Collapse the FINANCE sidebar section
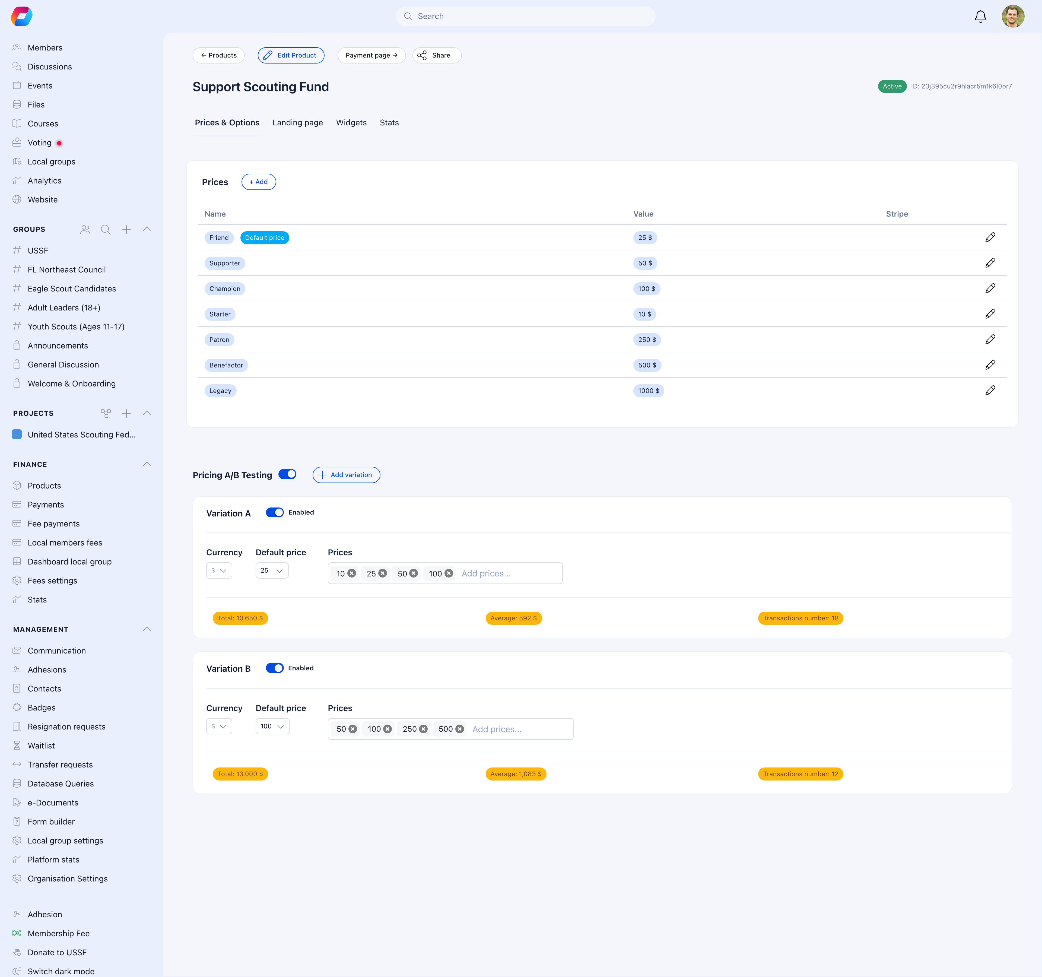The width and height of the screenshot is (1042, 977). point(147,464)
